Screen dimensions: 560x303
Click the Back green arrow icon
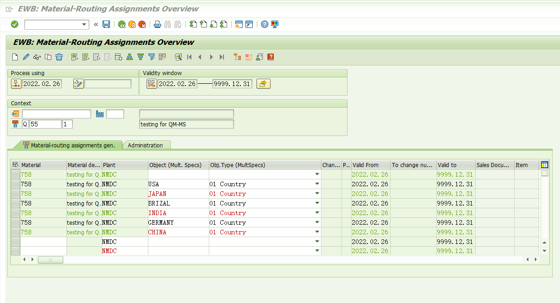click(121, 24)
